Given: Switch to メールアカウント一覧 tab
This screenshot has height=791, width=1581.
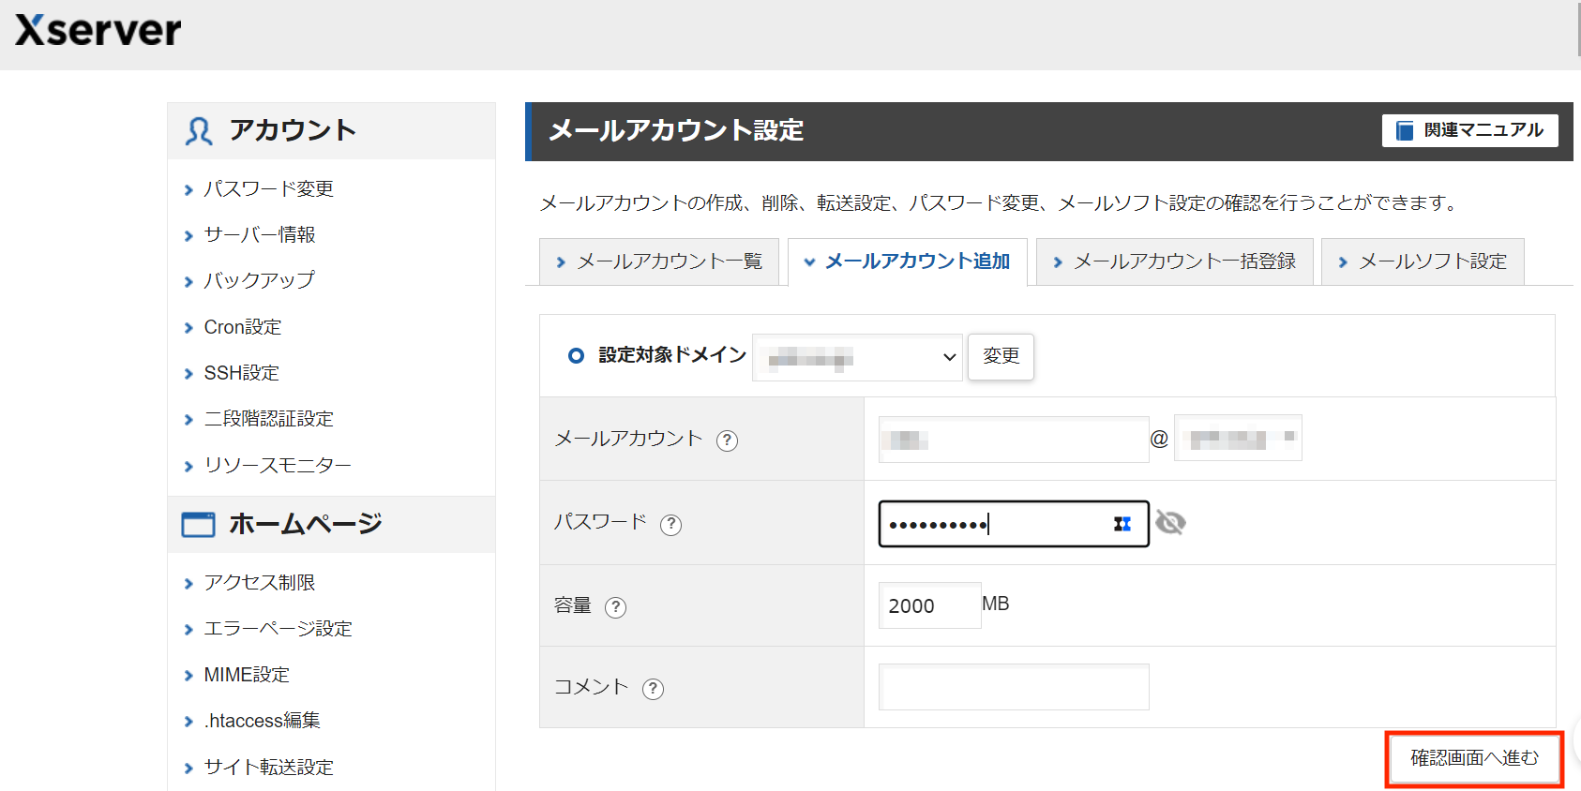Looking at the screenshot, I should [x=659, y=261].
